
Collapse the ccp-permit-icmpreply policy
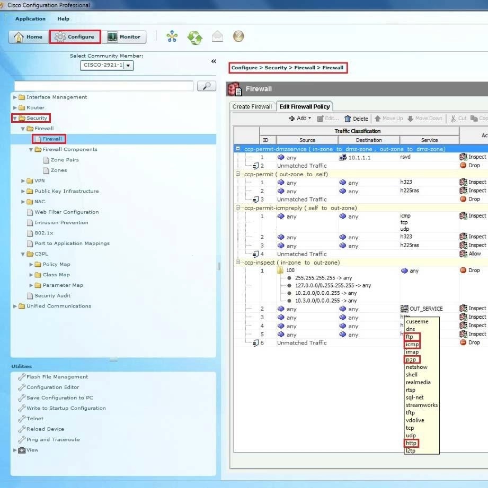tap(238, 207)
